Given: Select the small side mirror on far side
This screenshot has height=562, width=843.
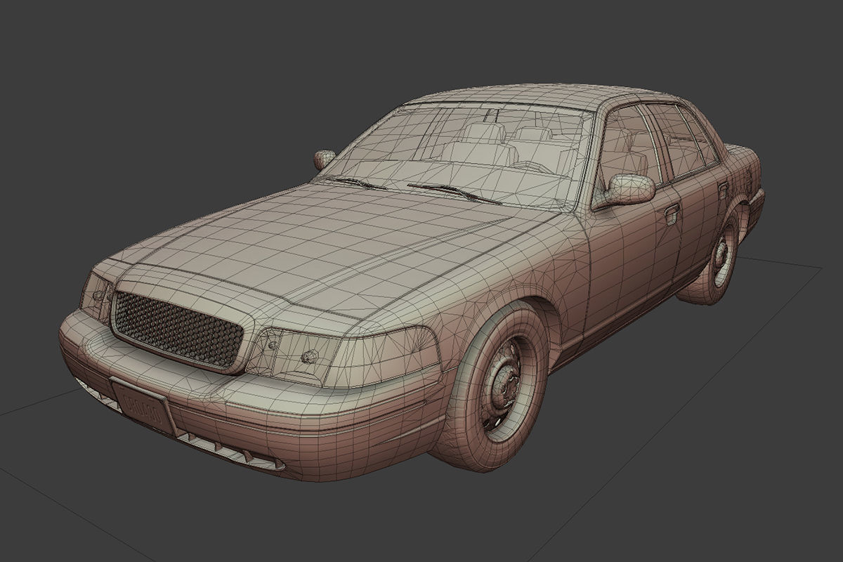Looking at the screenshot, I should [x=324, y=159].
